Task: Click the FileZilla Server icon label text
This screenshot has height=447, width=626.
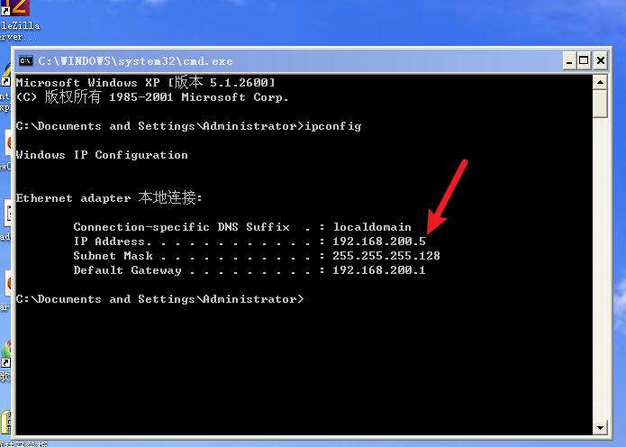Action: click(19, 32)
